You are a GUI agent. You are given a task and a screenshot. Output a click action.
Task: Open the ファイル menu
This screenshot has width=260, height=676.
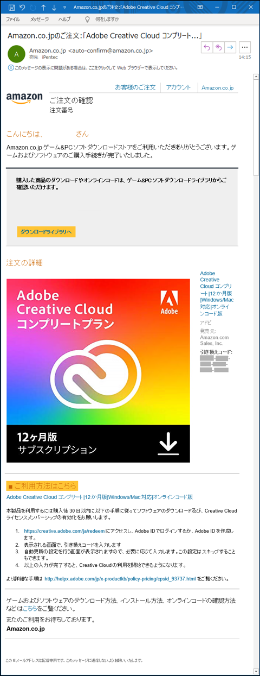point(12,19)
